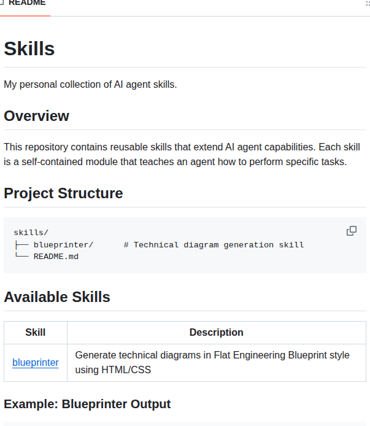
Task: Open the blueprinter skill link
Action: (x=36, y=362)
